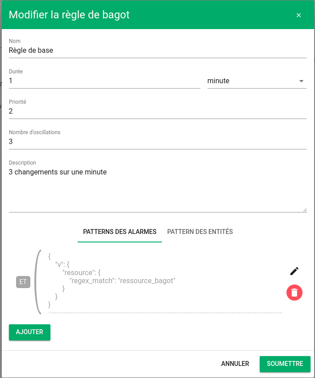Click the regex_match JSON pattern text
Screen dimensions: 315x378
click(x=122, y=281)
